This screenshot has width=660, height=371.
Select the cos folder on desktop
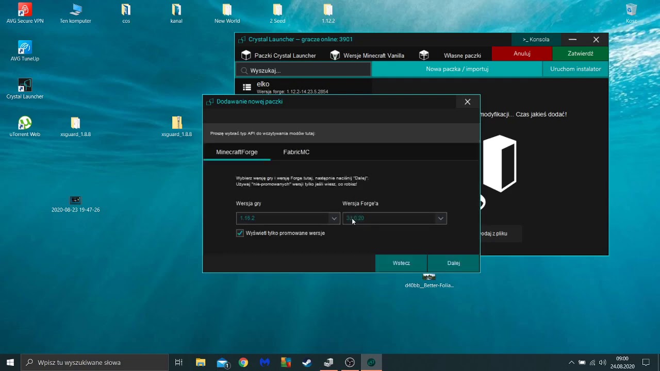click(126, 13)
